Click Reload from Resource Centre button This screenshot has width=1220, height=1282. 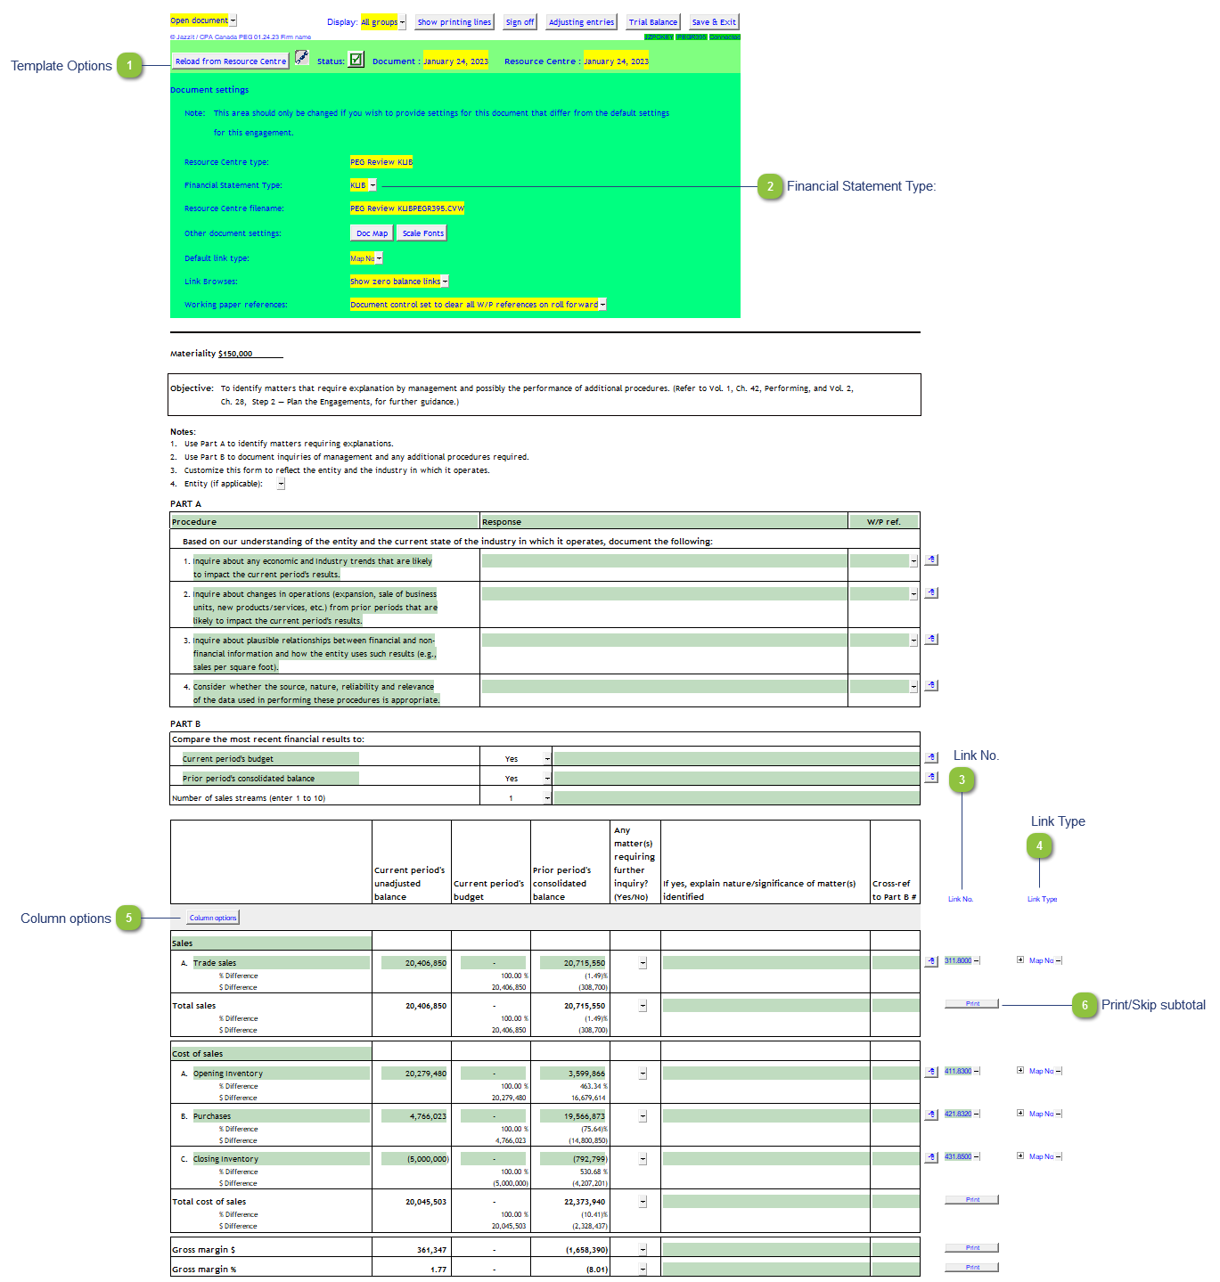(231, 61)
